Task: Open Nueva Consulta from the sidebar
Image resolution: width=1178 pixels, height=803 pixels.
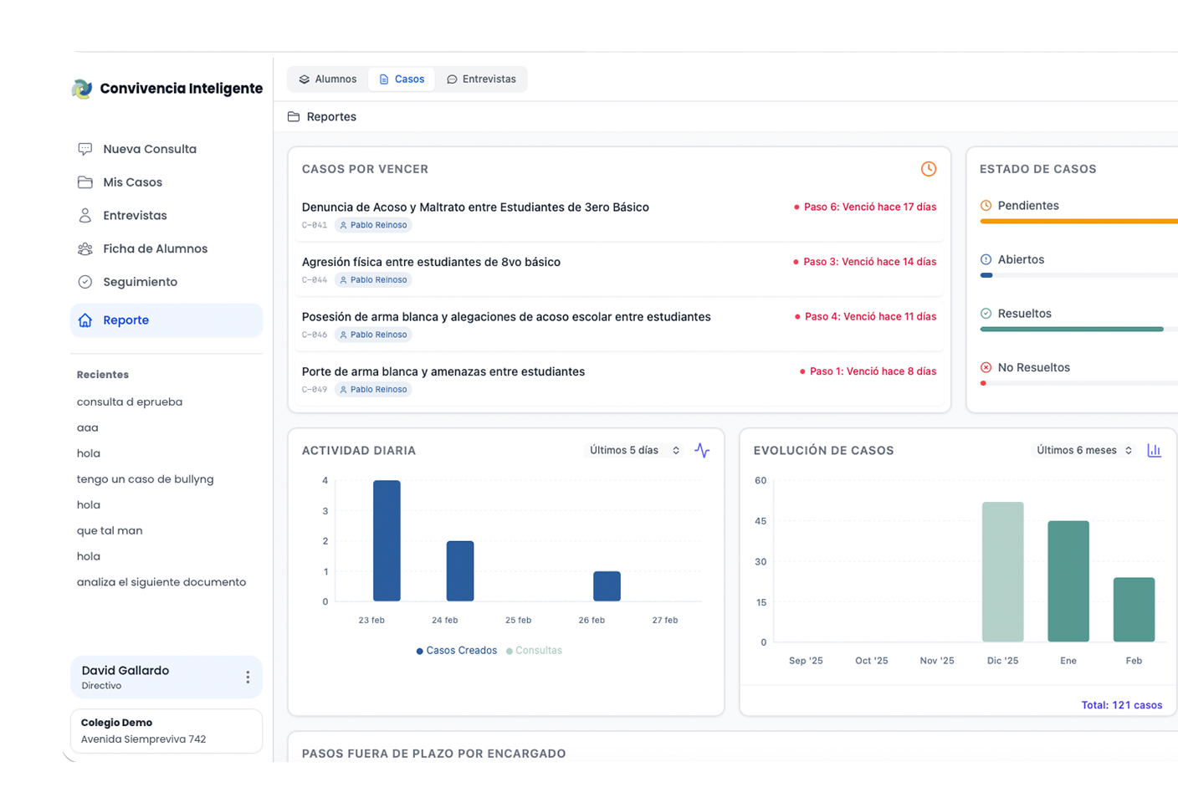Action: (150, 149)
